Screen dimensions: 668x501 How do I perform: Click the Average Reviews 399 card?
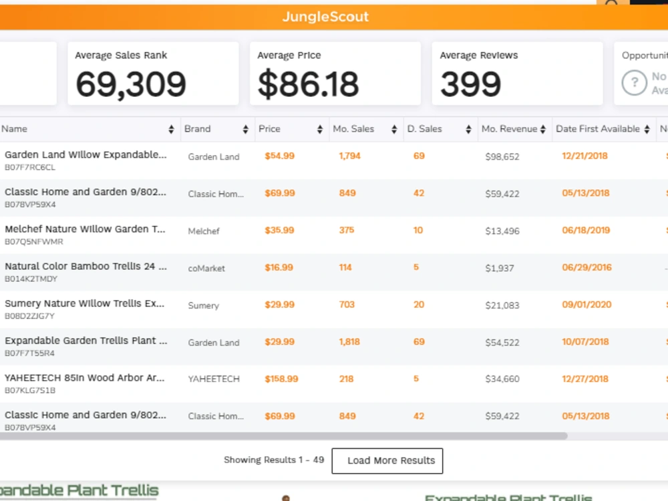518,73
